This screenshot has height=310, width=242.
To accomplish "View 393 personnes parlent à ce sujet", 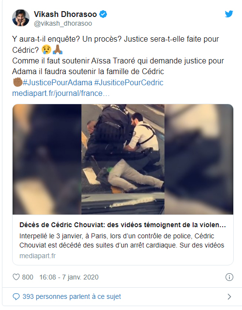I will (72, 296).
